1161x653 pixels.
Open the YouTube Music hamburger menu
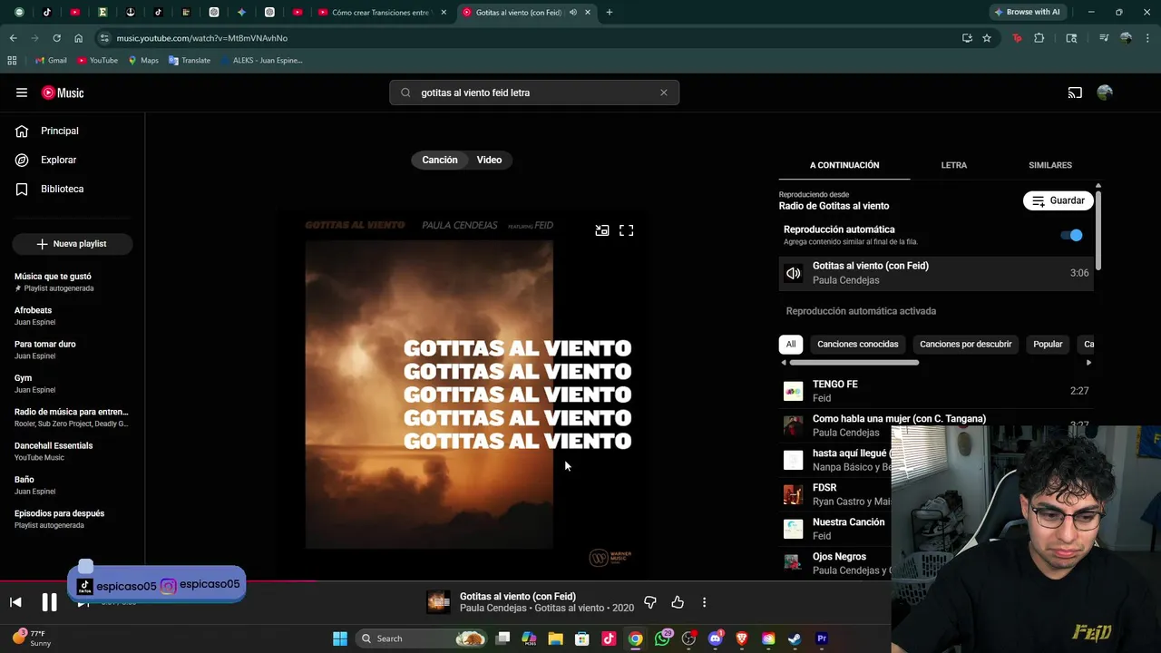[x=22, y=93]
